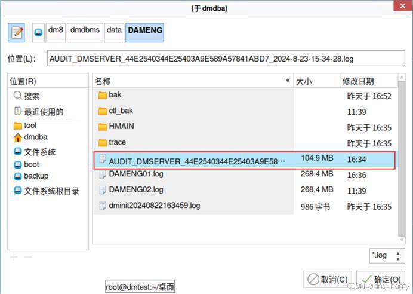The image size is (413, 294).
Task: Click the remove bookmark minus button
Action: (27, 256)
